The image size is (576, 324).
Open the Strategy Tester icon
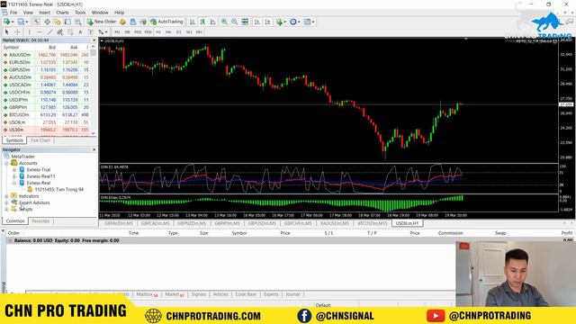[78, 22]
